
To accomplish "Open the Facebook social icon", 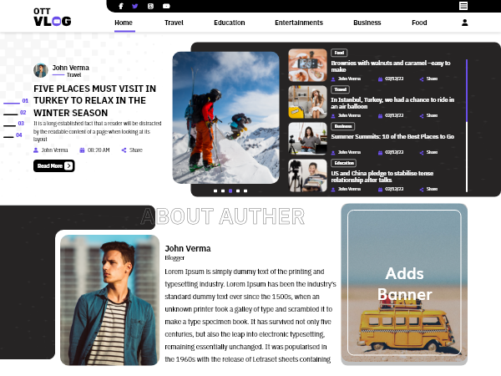I will click(x=121, y=6).
